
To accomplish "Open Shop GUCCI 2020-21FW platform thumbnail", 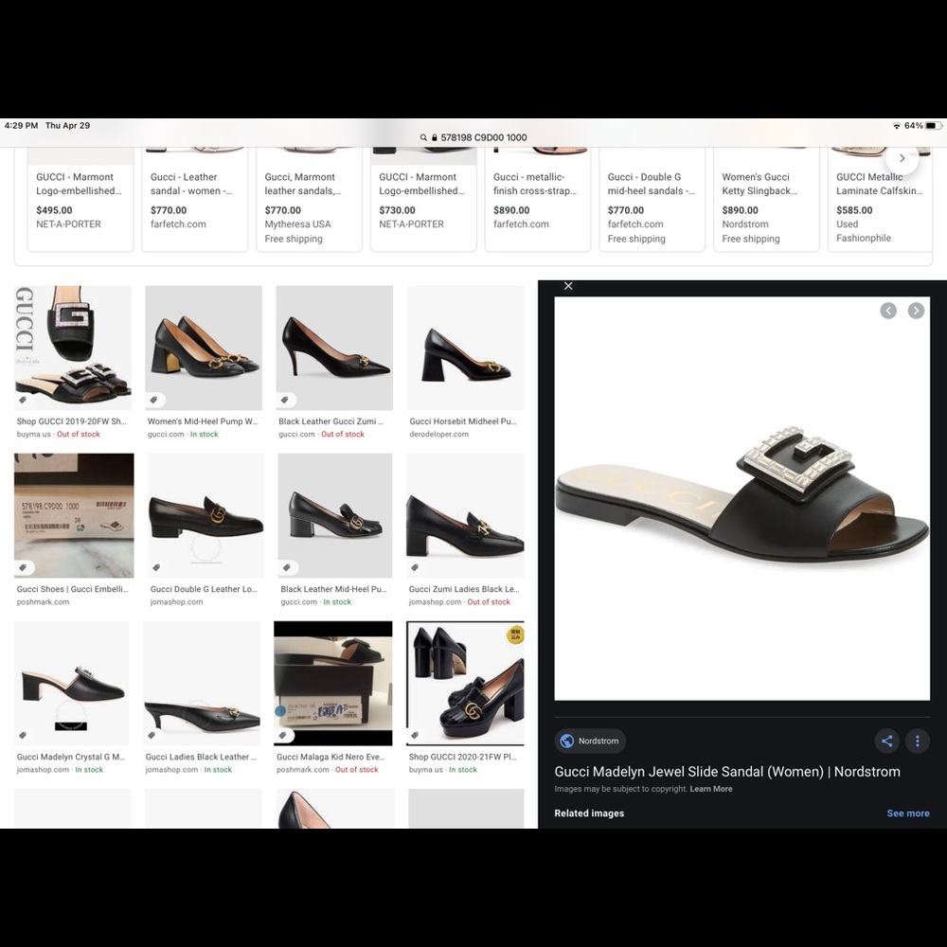I will point(465,683).
